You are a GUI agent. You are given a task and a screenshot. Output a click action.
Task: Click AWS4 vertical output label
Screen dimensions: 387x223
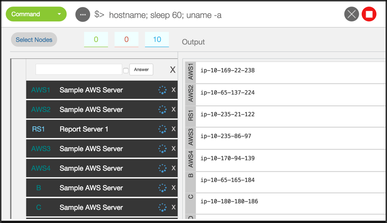coord(191,159)
